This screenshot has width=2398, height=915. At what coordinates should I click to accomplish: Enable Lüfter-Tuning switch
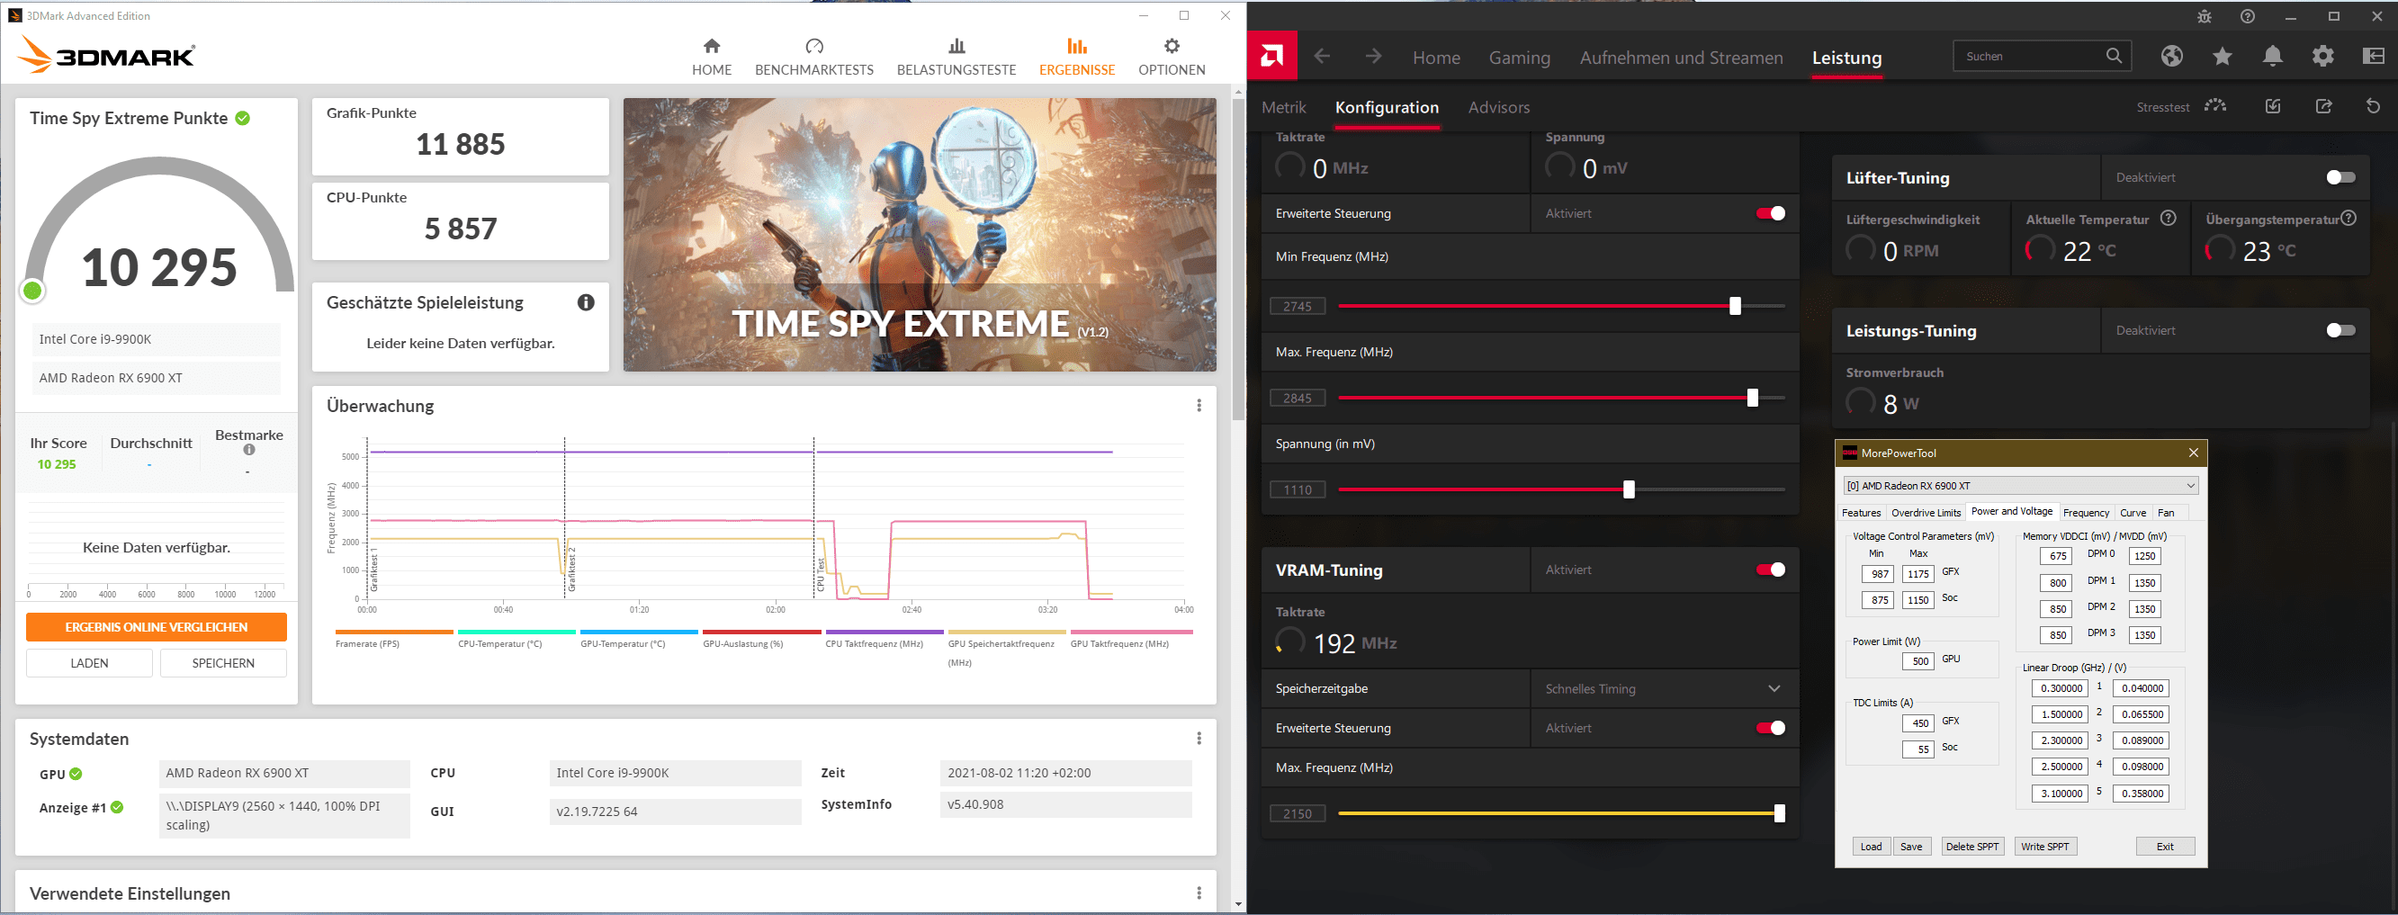2340,177
